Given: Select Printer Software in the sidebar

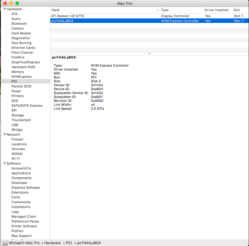Looking at the screenshot, I should [x=24, y=226].
